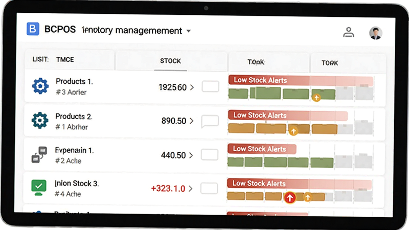The width and height of the screenshot is (409, 230).
Task: Expand the inventory management dropdown arrow
Action: pyautogui.click(x=188, y=31)
